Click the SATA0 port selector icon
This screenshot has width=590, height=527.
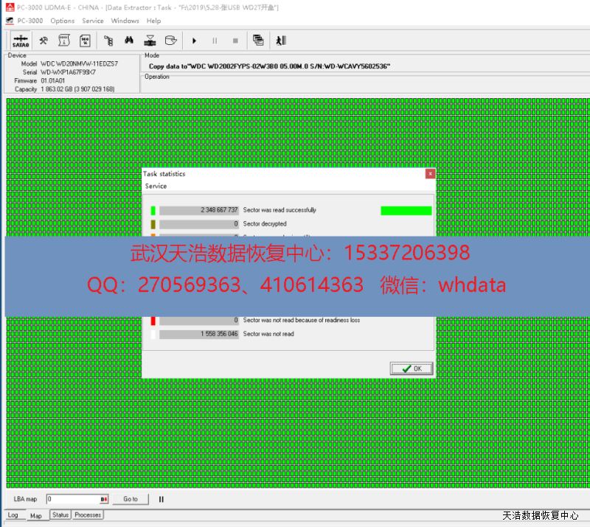pos(21,41)
